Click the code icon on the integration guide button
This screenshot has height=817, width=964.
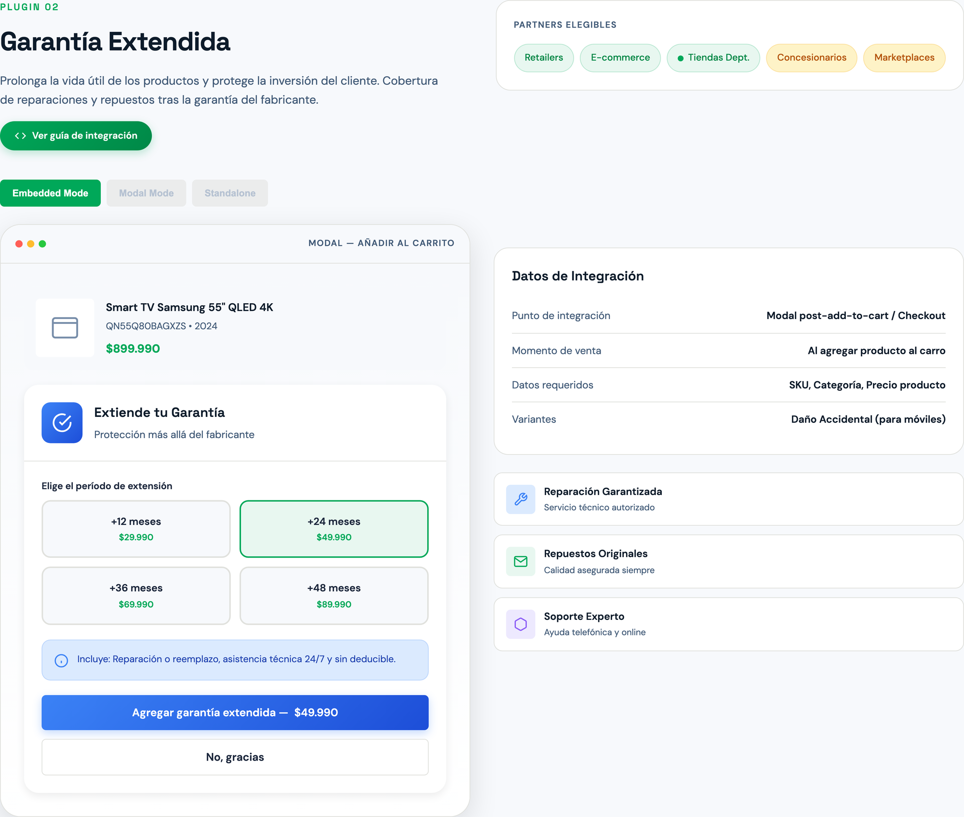(x=21, y=135)
